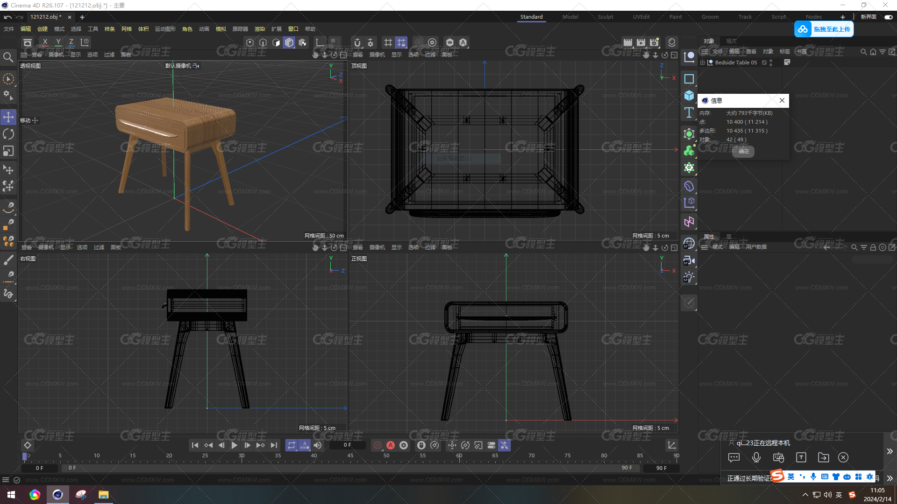Open object manager hamburger menu

click(x=705, y=51)
